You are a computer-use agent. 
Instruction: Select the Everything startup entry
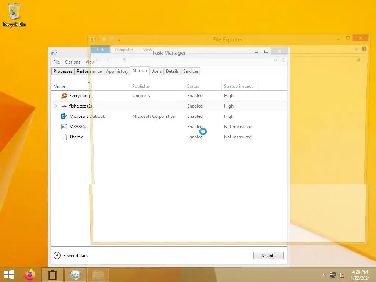tap(169, 96)
